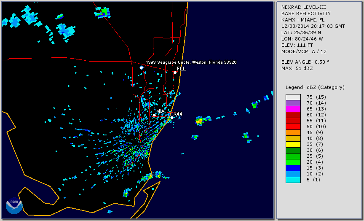This screenshot has height=221, width=364.
Task: Click the '10 (2)' legend value
Action: coord(315,174)
